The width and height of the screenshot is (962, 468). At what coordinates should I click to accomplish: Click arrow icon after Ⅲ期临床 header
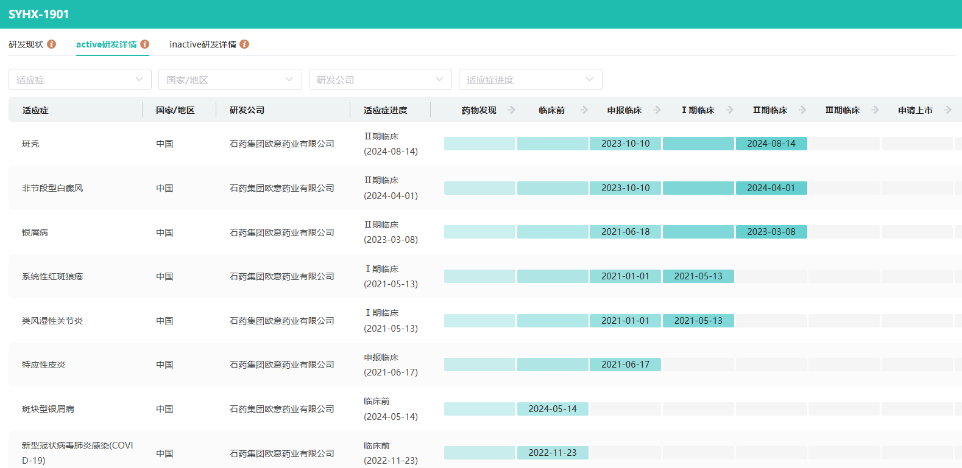[875, 110]
